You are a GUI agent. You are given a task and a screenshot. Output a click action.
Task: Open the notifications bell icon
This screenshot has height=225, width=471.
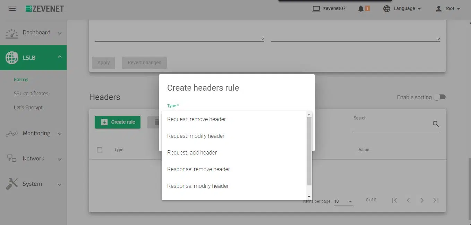point(361,9)
